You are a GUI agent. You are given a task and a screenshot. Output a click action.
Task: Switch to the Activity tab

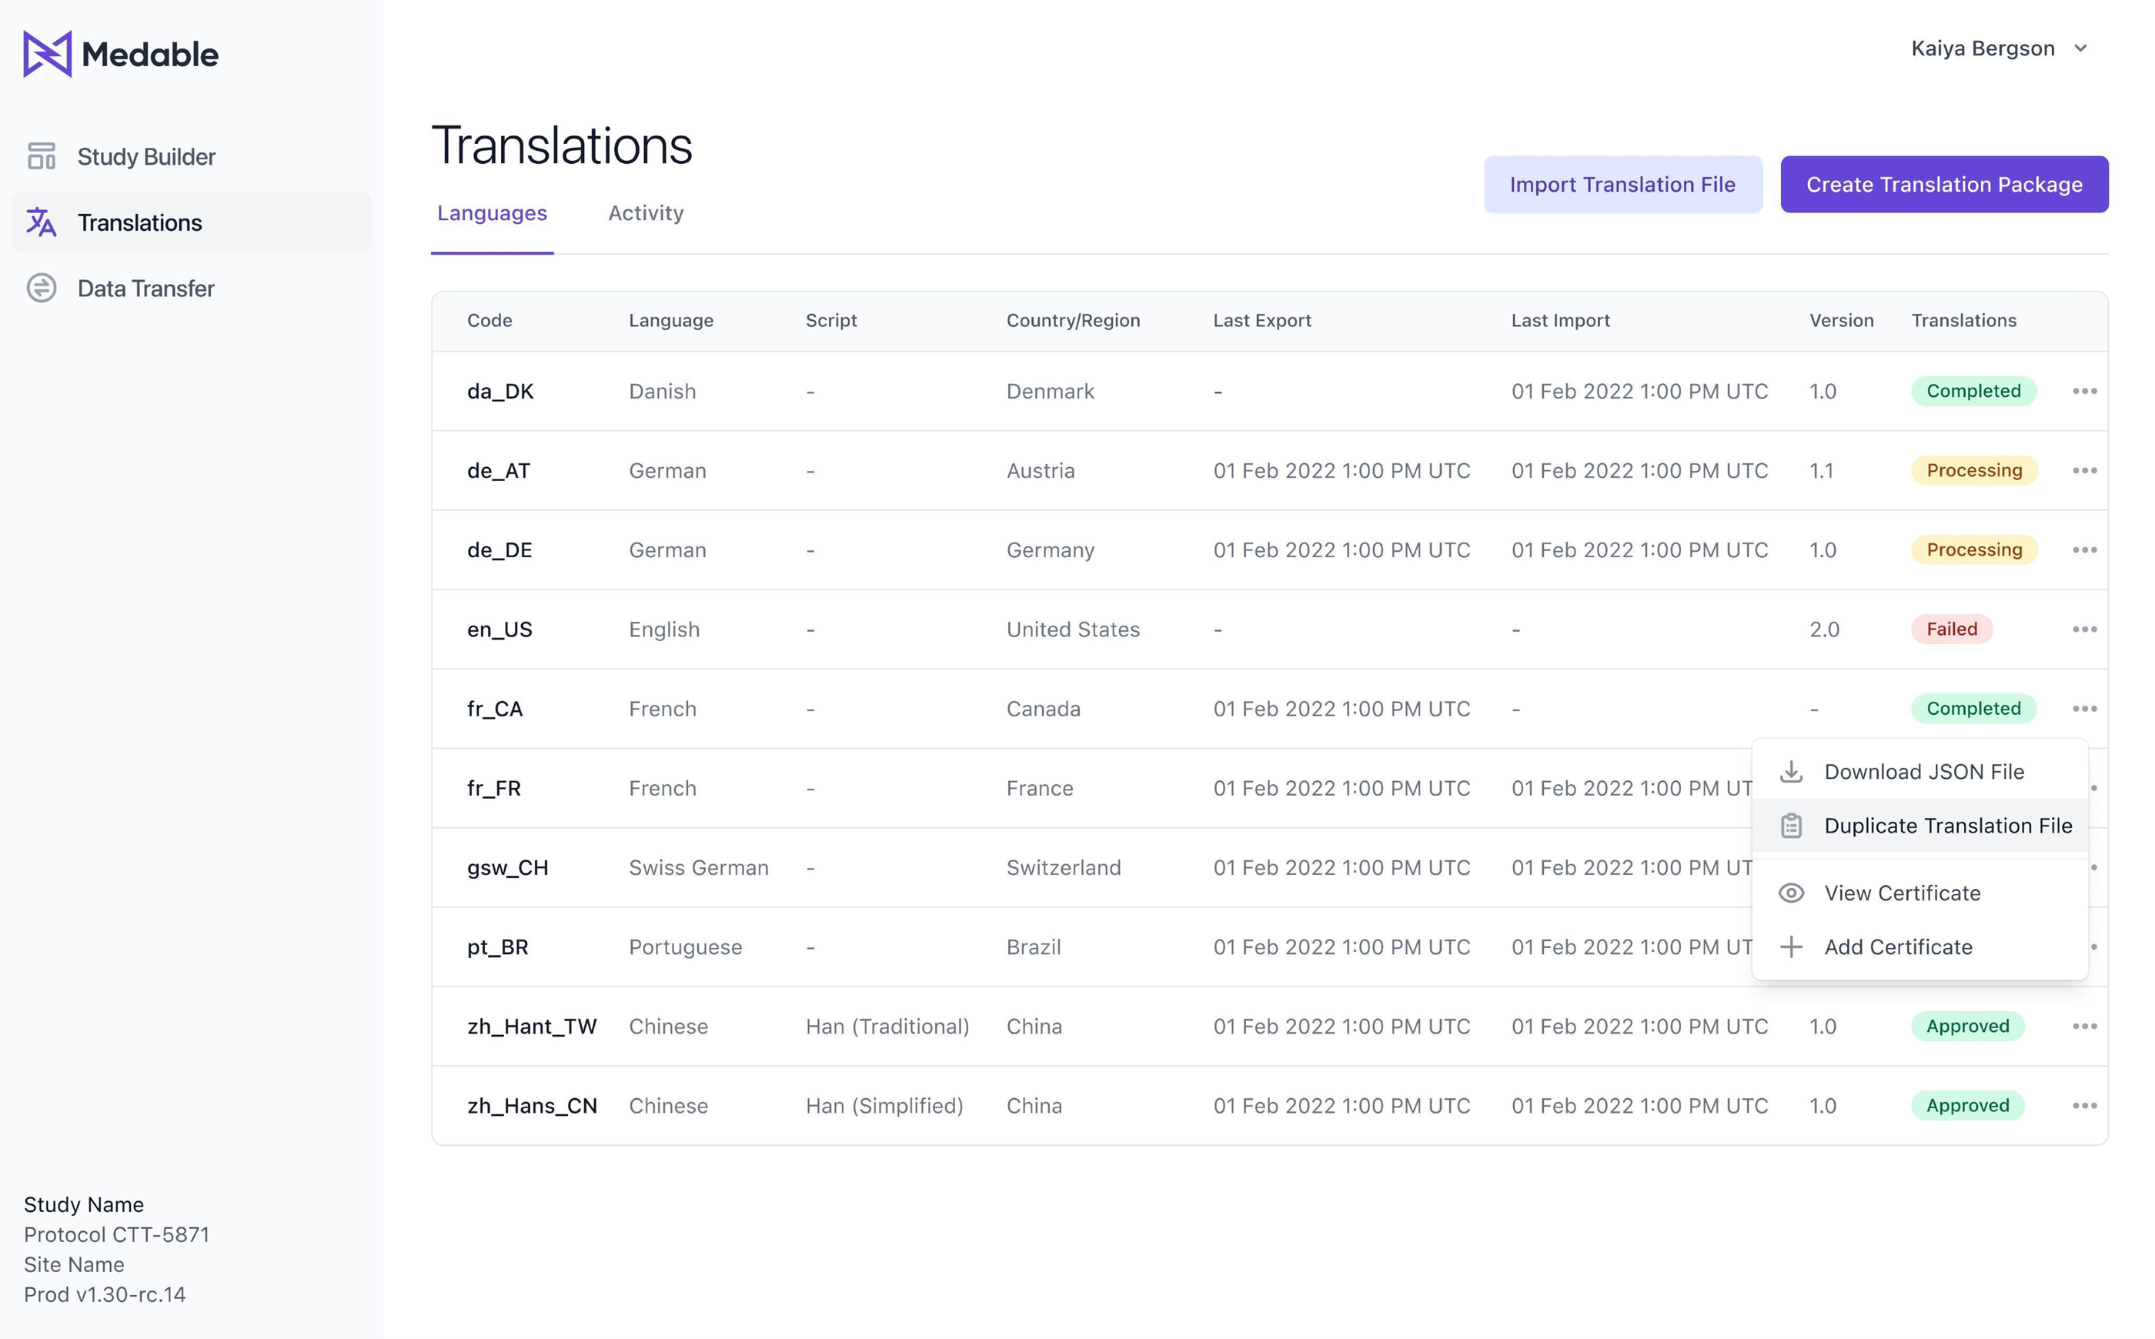[x=646, y=213]
